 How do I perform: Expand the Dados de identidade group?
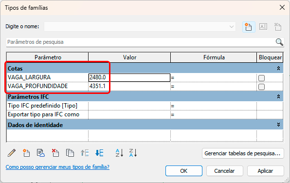click(278, 125)
